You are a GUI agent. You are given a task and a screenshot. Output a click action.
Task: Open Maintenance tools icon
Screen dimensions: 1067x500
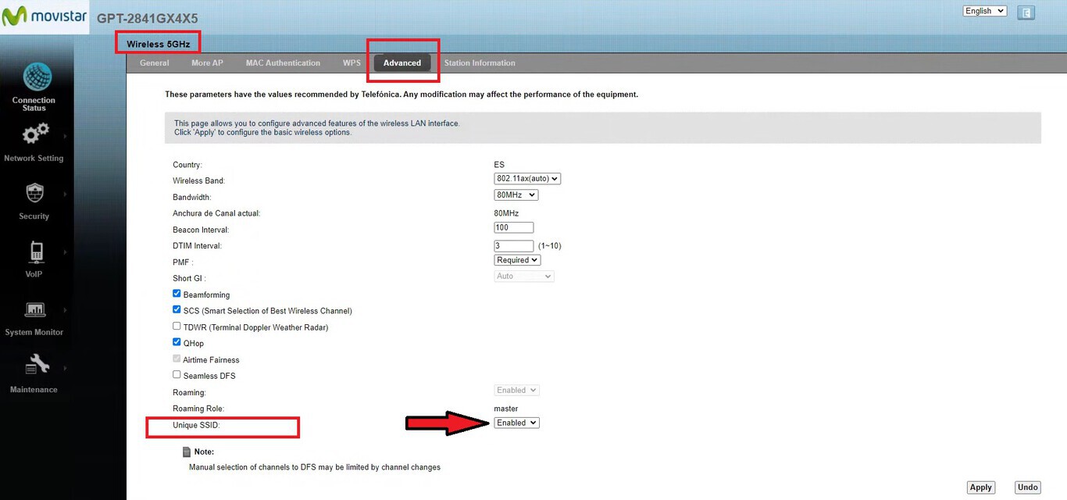click(x=37, y=365)
